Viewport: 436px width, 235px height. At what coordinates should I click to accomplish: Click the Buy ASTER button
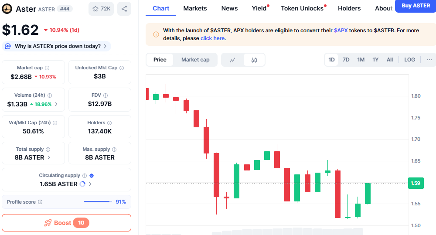tap(415, 6)
